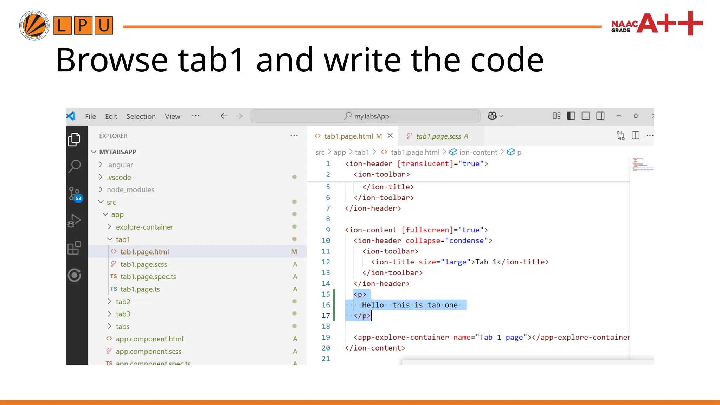Click the Copilot icon beside search bar

pos(492,116)
